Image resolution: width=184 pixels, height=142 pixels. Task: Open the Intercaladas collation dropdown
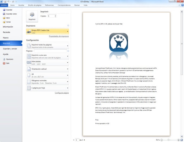(x=48, y=63)
